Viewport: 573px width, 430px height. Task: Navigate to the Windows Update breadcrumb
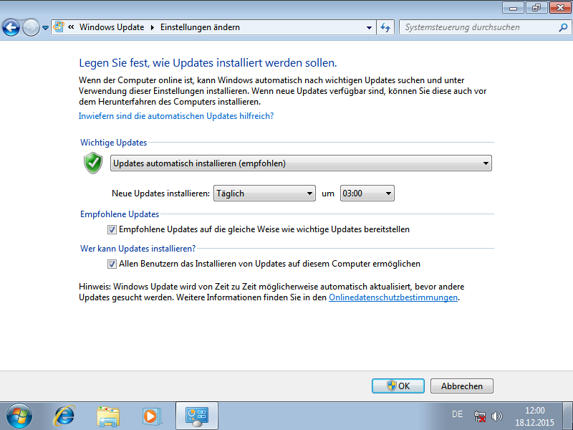click(x=112, y=27)
